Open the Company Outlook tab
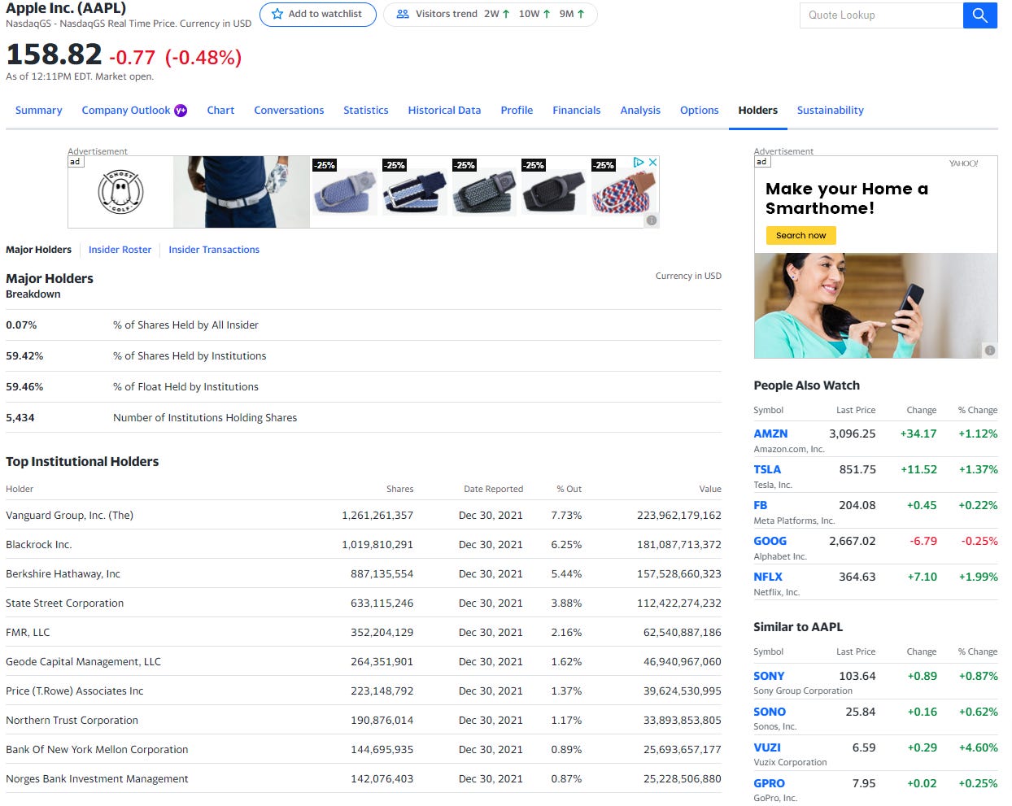Viewport: 1012px width, 806px height. 126,111
